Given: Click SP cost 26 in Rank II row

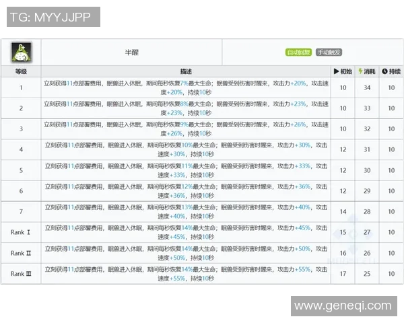Looking at the screenshot, I should pyautogui.click(x=367, y=253).
